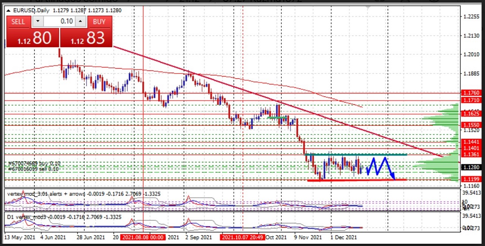Increase lot volume with the up arrow

(80, 22)
